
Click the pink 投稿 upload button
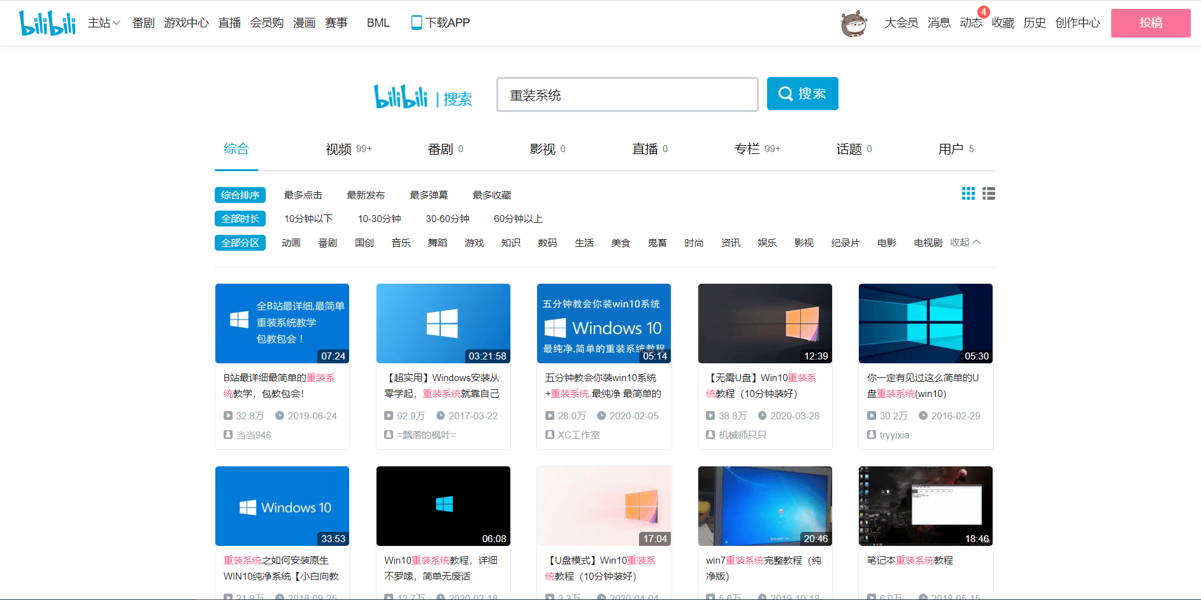click(1151, 23)
